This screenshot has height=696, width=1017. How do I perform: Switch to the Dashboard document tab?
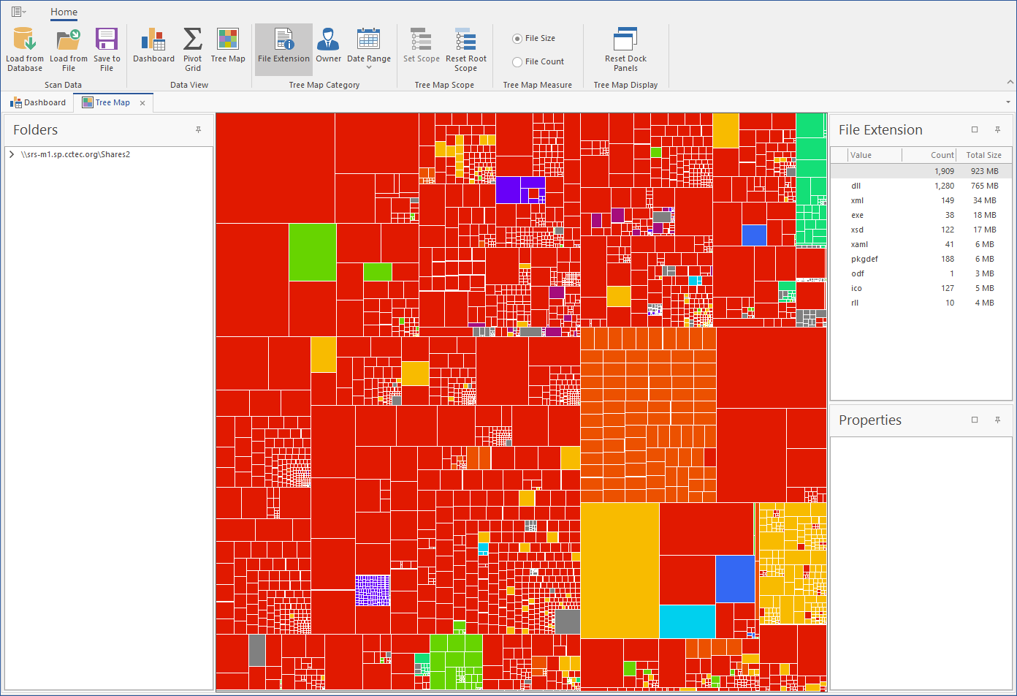click(x=39, y=103)
